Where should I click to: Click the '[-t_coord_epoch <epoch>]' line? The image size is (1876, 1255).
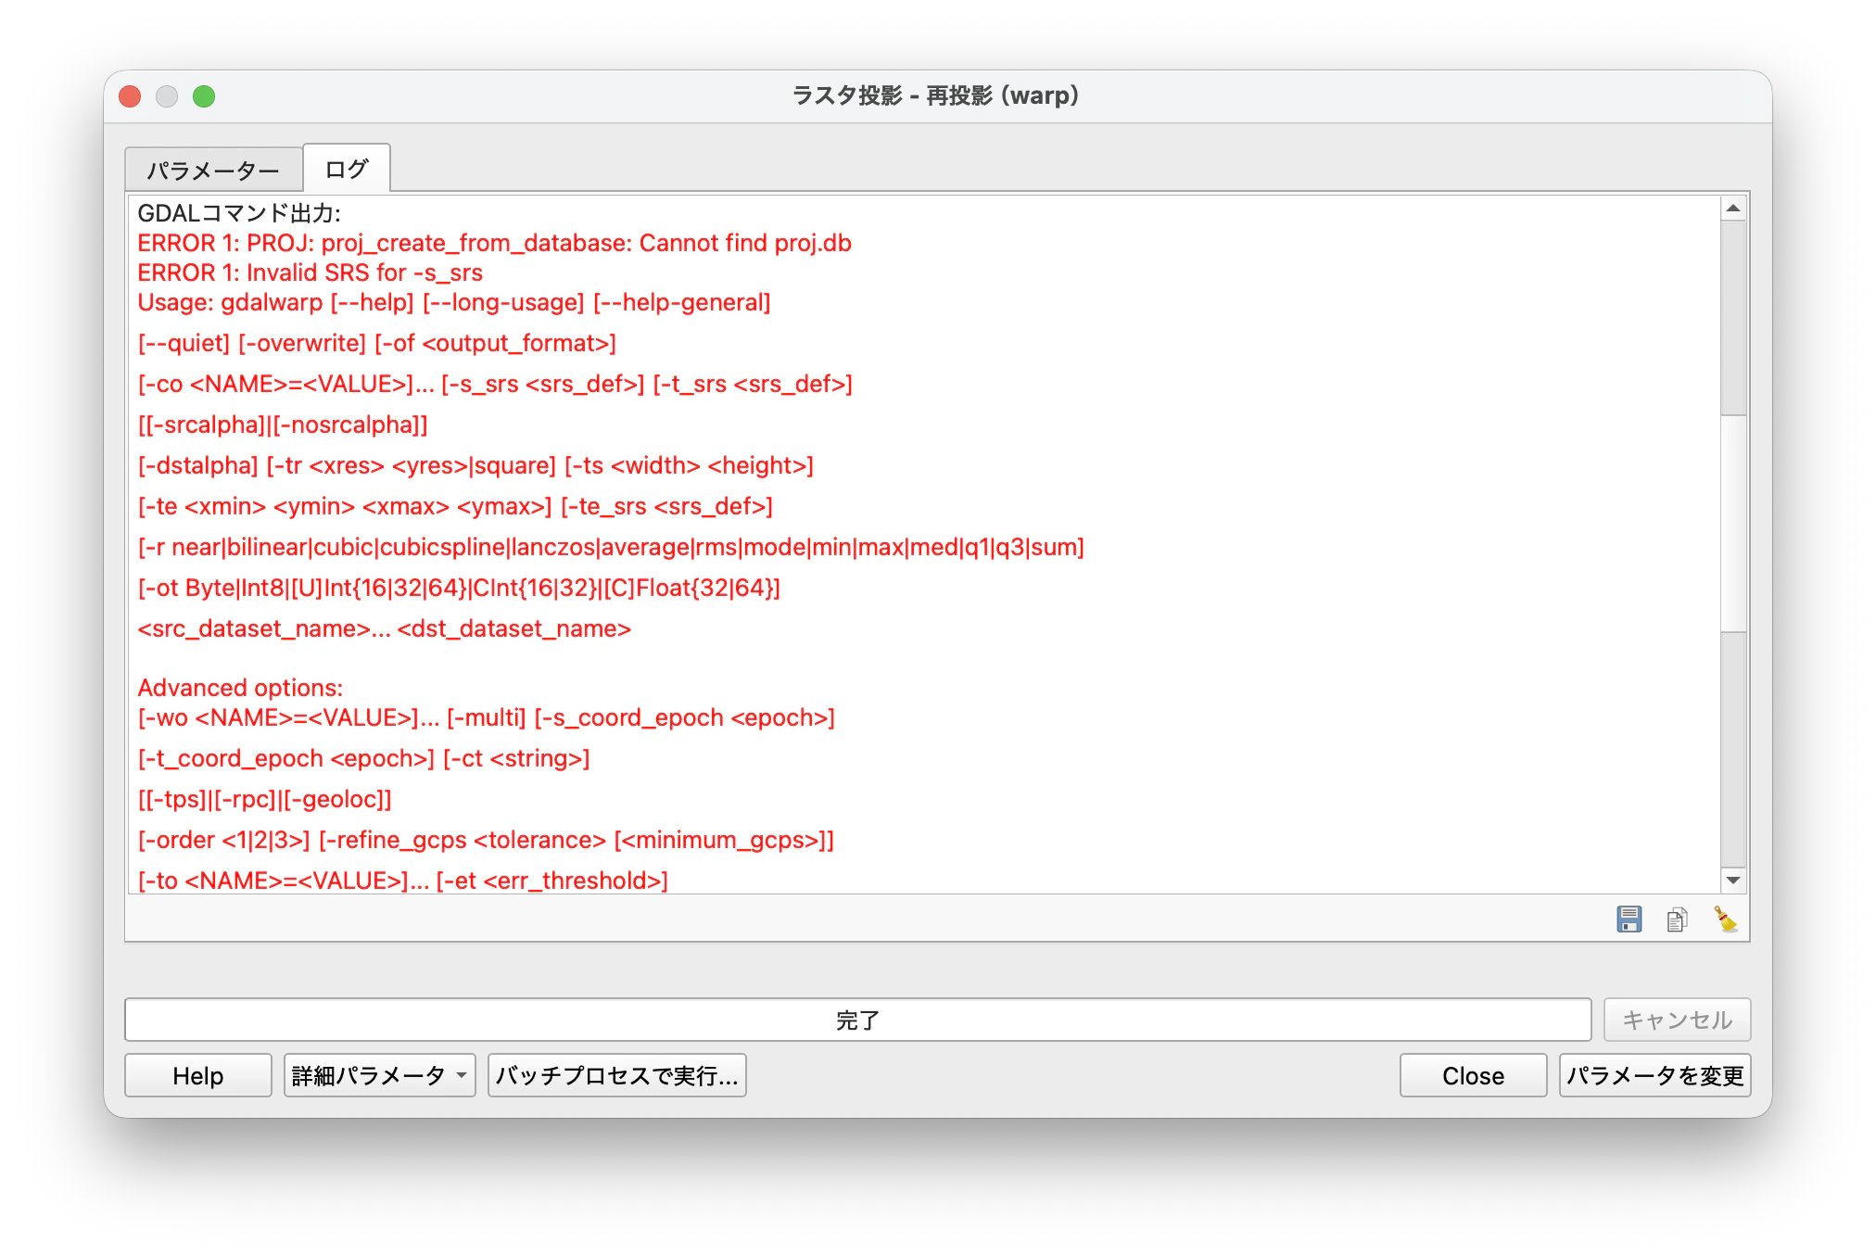point(363,758)
